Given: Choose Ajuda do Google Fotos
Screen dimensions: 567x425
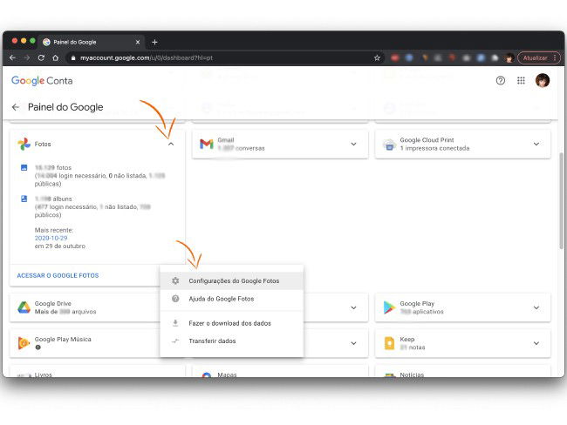Looking at the screenshot, I should pyautogui.click(x=220, y=299).
